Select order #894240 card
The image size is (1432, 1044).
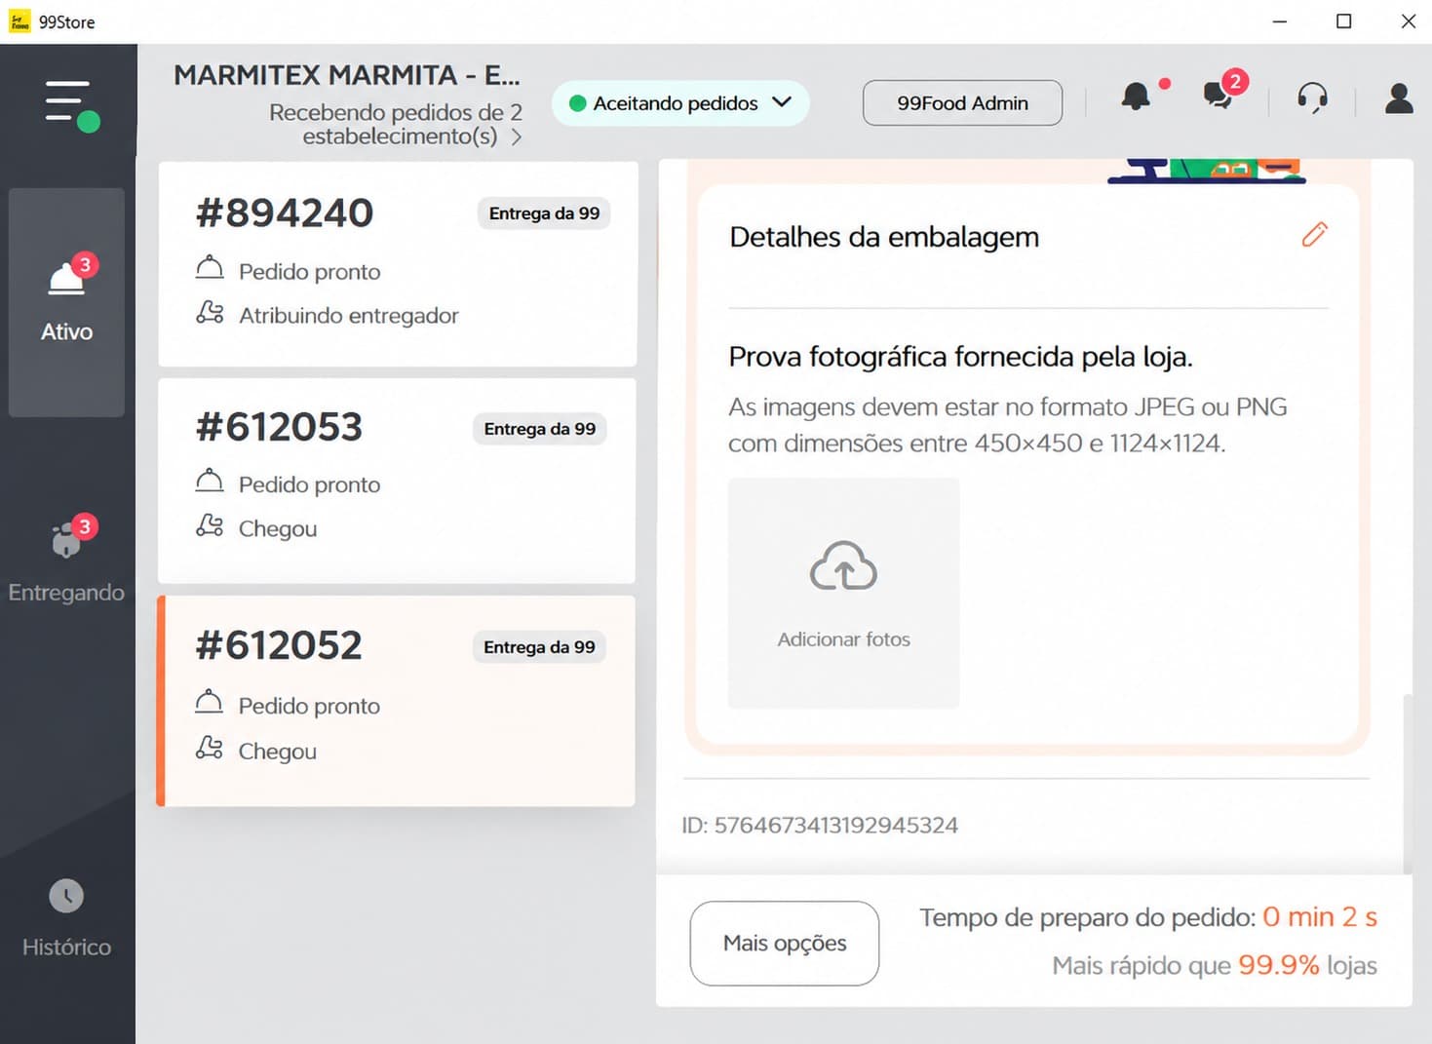pyautogui.click(x=398, y=264)
